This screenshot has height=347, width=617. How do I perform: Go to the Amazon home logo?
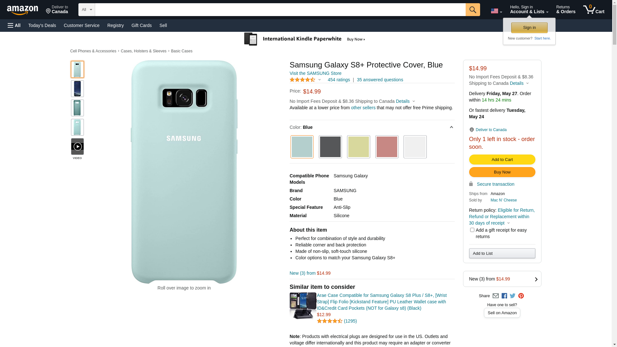(x=22, y=10)
